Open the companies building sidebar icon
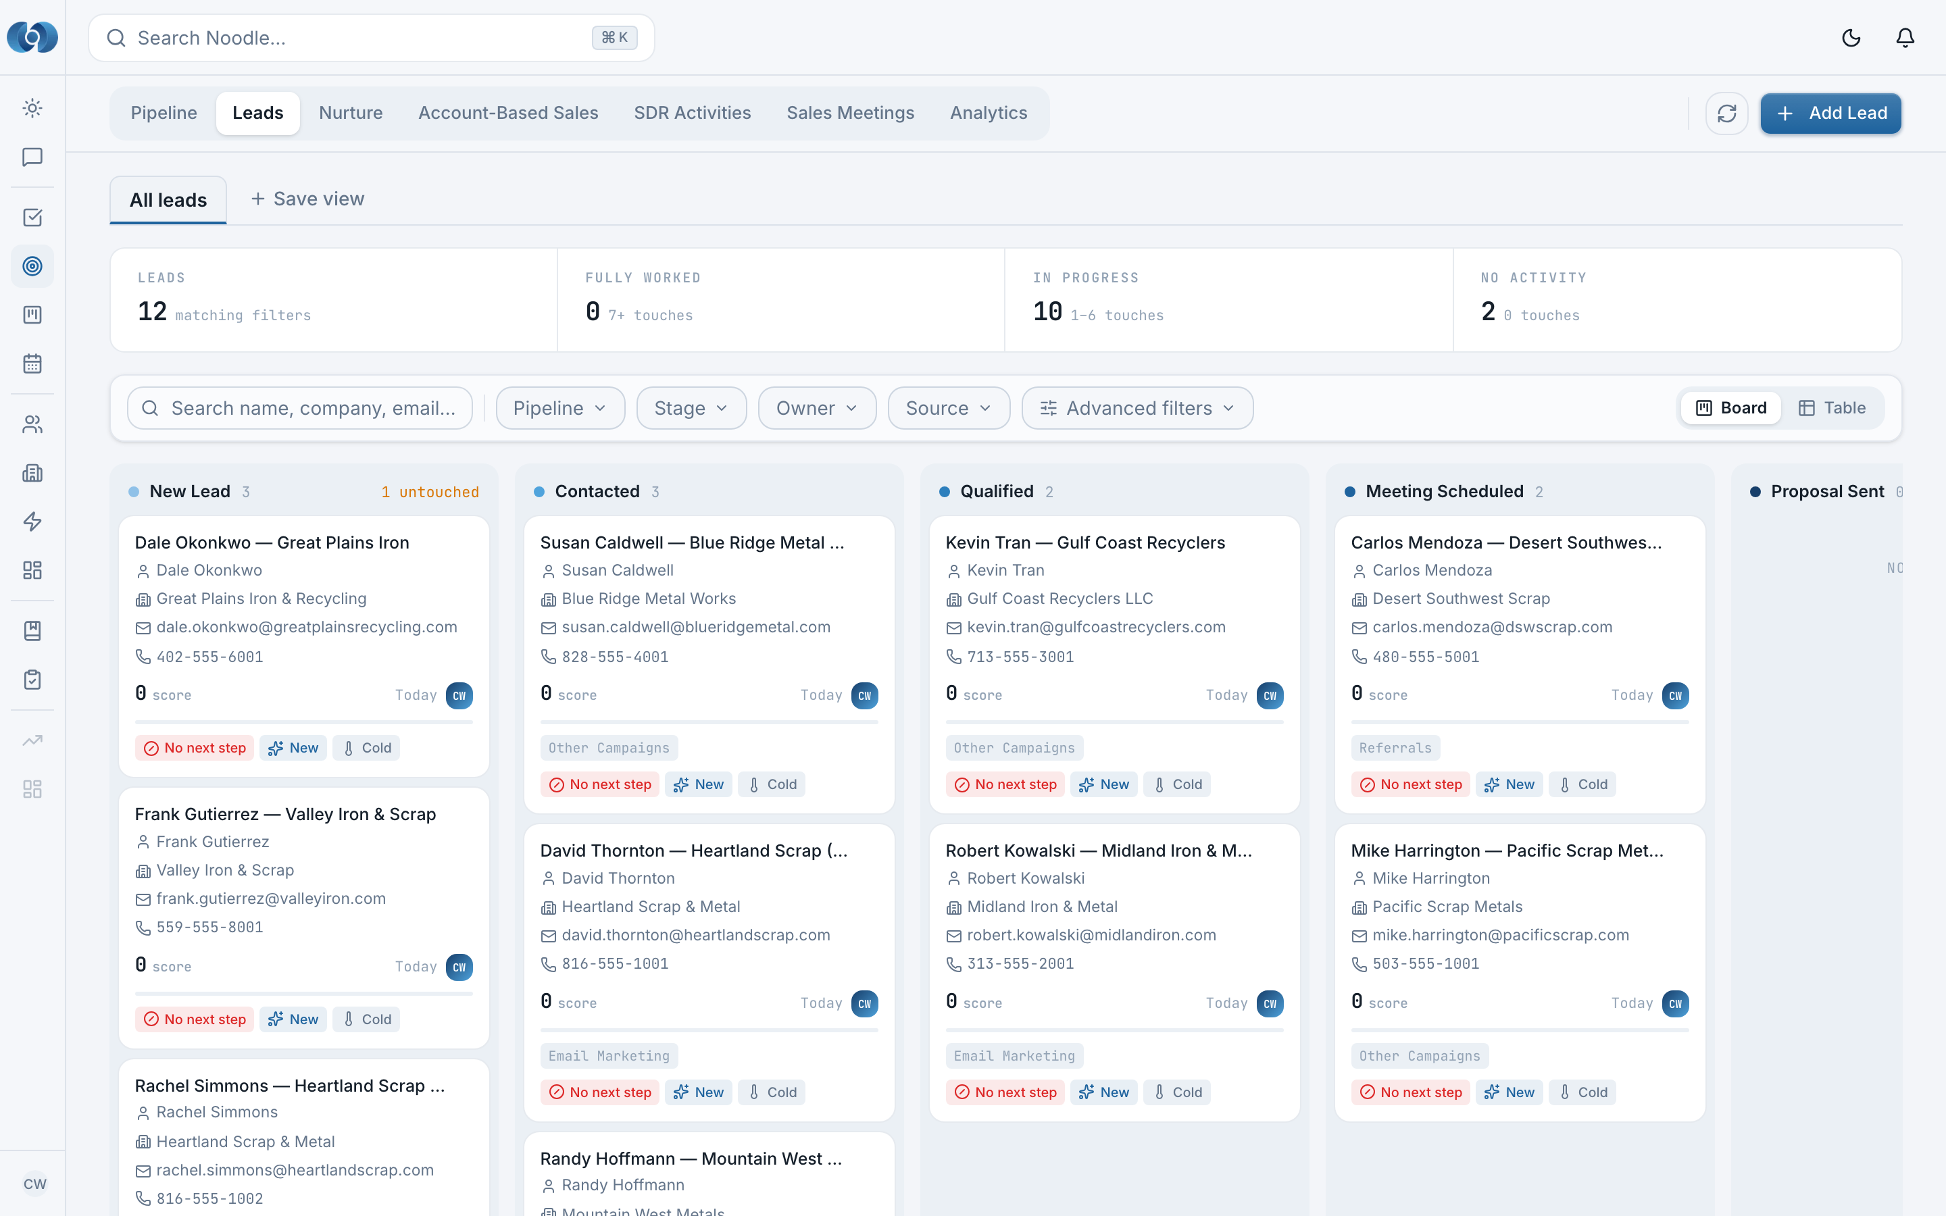 click(32, 473)
